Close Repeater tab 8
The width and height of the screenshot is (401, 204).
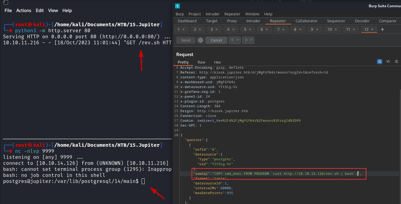300,30
